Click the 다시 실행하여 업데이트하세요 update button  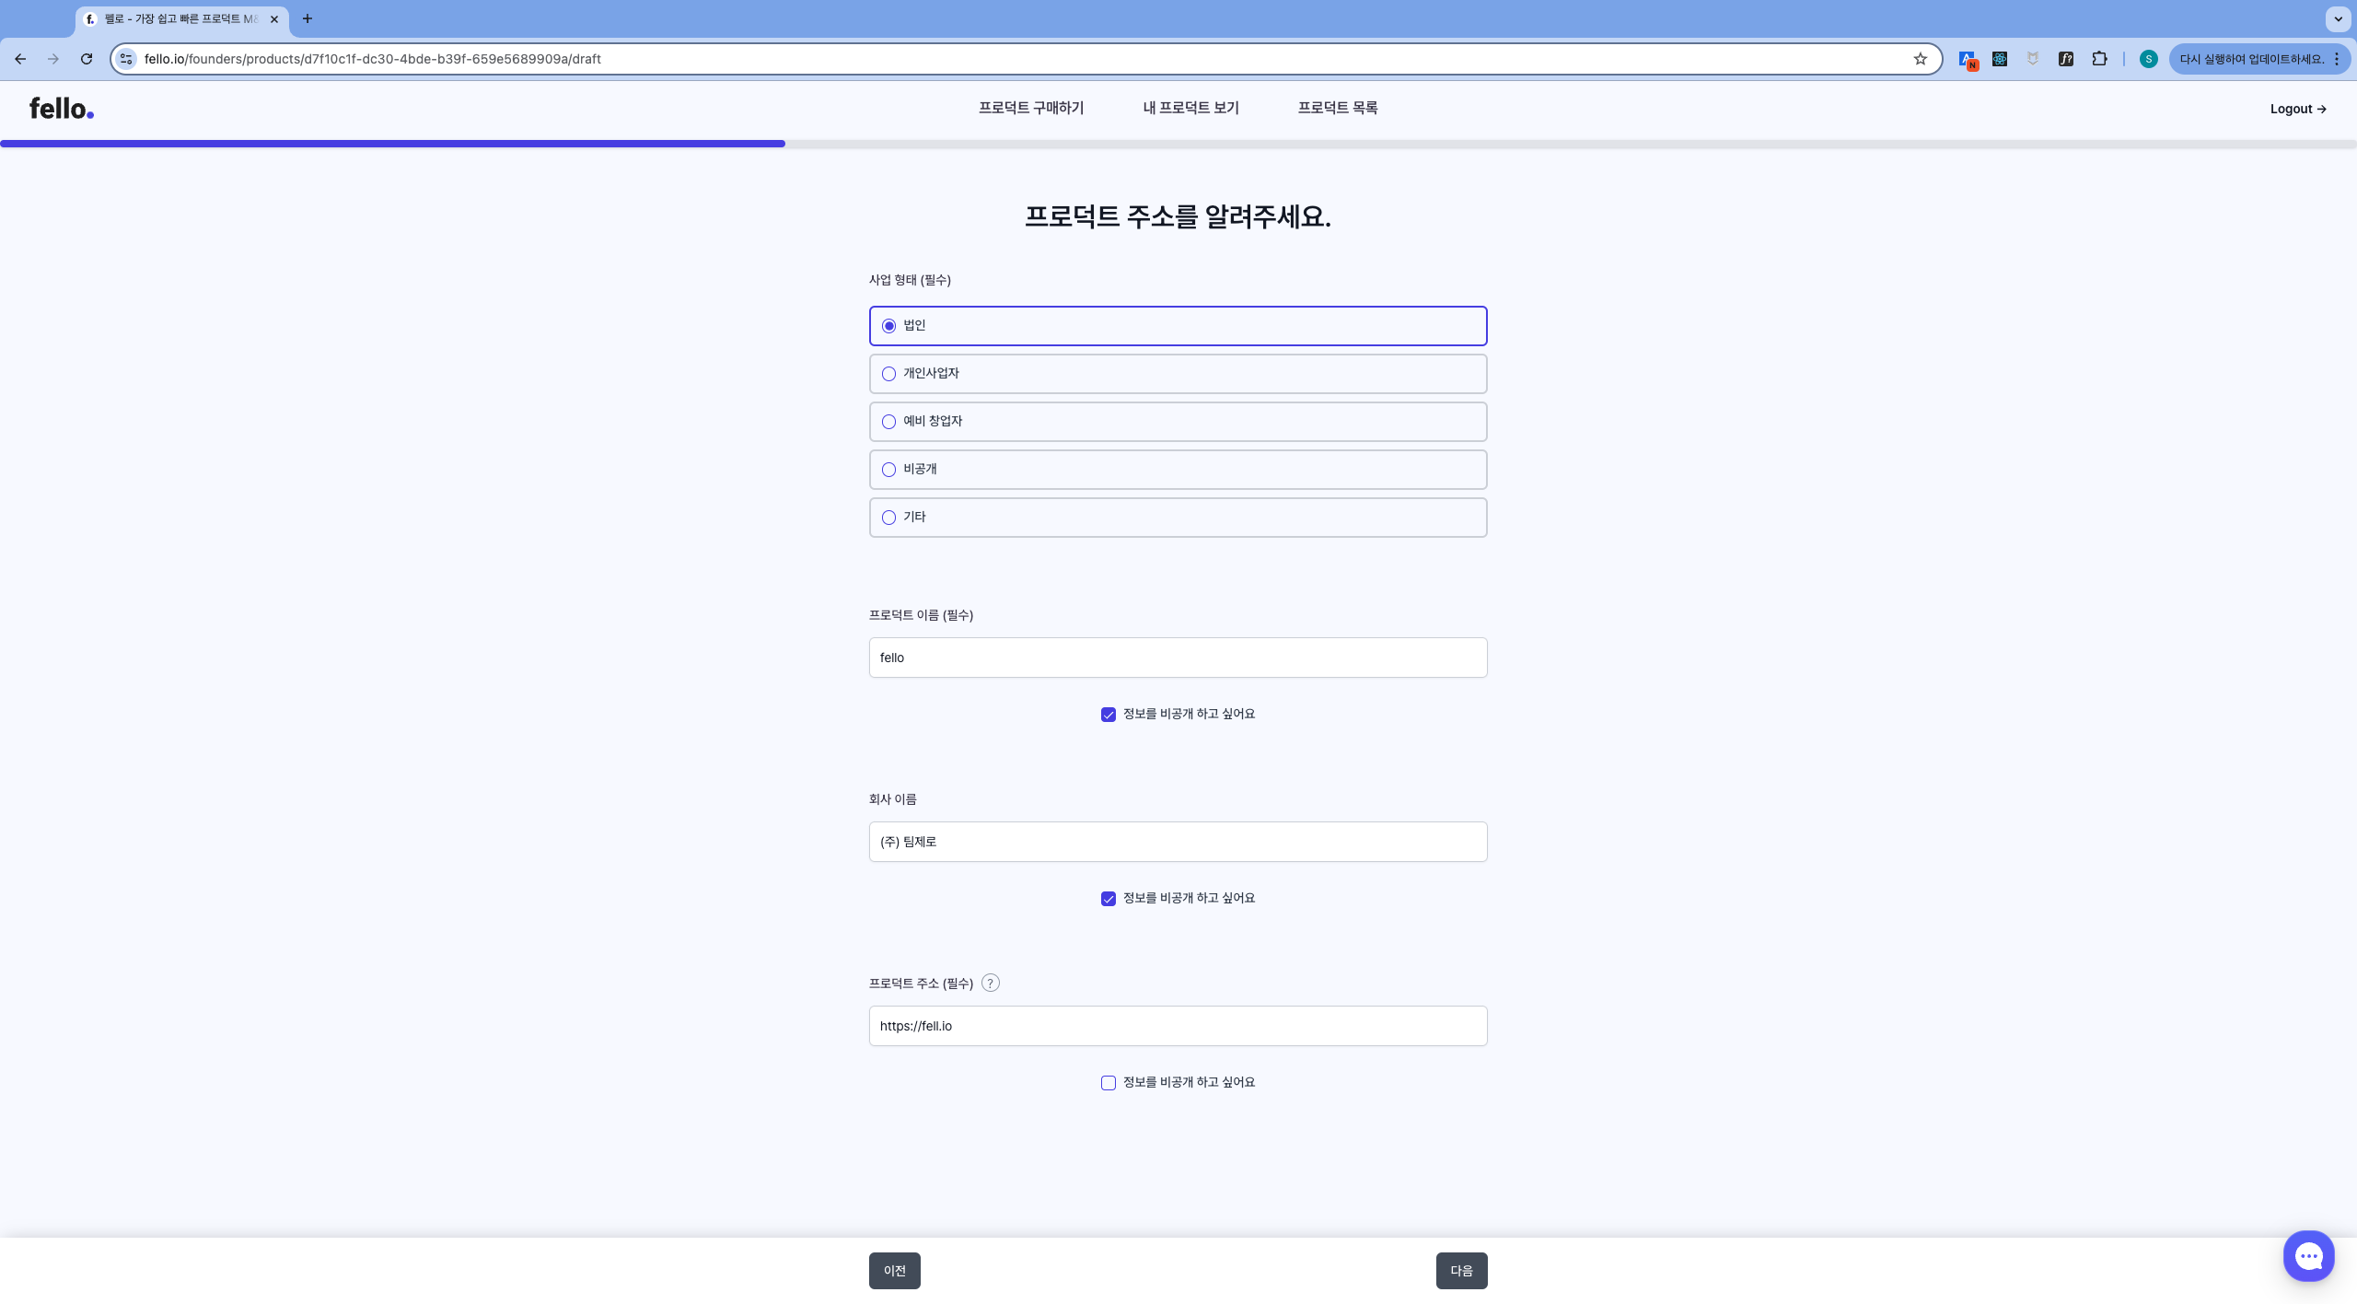point(2251,59)
